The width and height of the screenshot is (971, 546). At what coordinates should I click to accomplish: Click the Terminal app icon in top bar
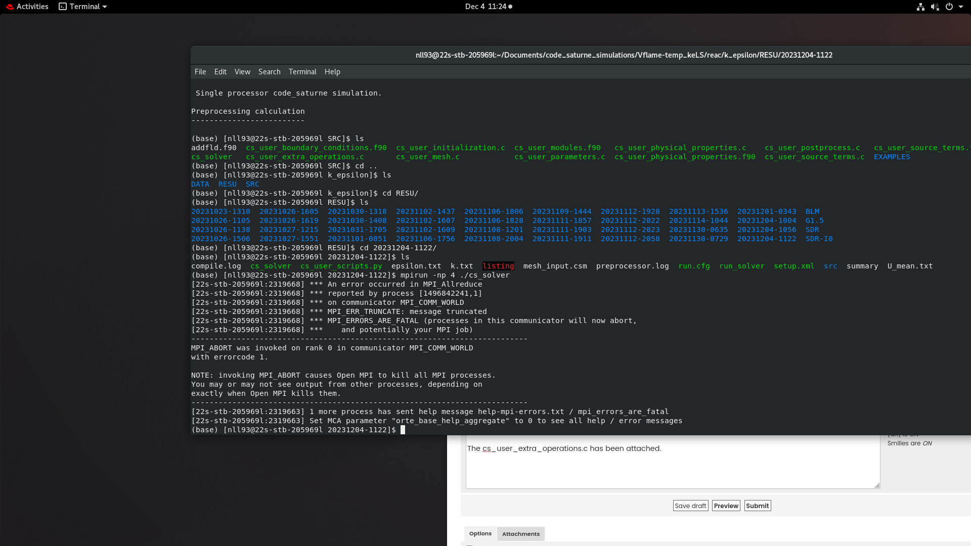[63, 7]
